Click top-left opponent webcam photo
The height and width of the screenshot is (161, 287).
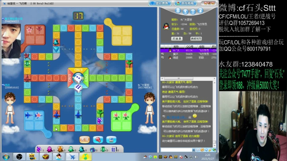pos(11,41)
